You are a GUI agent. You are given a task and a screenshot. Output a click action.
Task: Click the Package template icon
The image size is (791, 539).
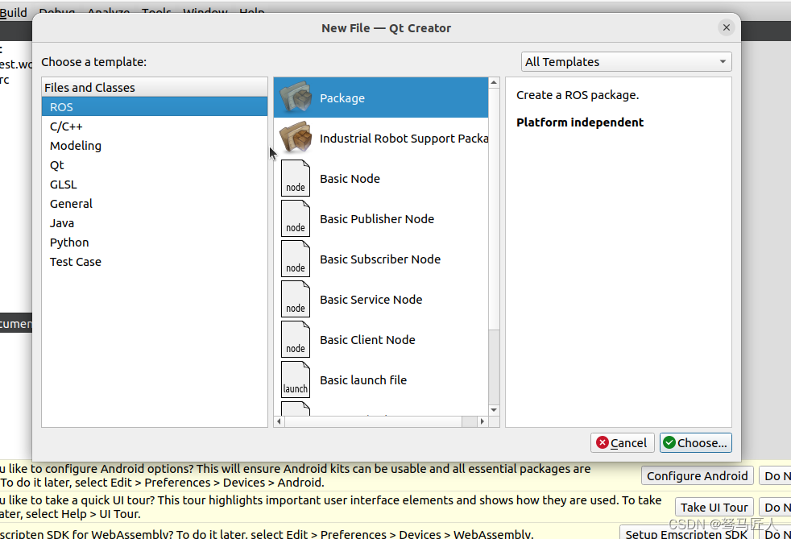tap(296, 97)
